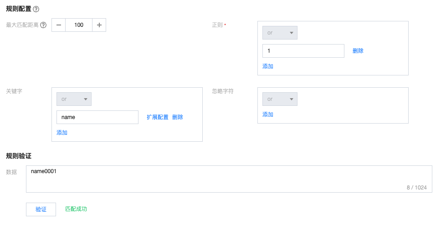Click 添加 in the 忽略字符 box
Image resolution: width=446 pixels, height=229 pixels.
pos(268,114)
